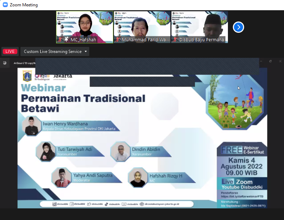Select MC_Hafshah video thumbnail
This screenshot has width=284, height=220.
[x=85, y=27]
